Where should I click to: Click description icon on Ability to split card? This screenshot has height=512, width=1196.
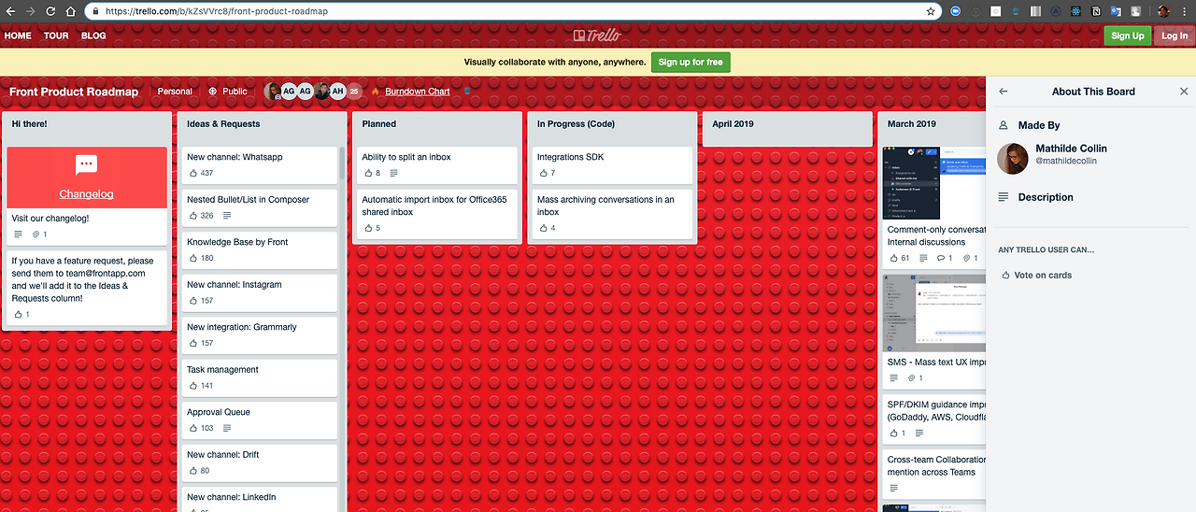tap(393, 174)
